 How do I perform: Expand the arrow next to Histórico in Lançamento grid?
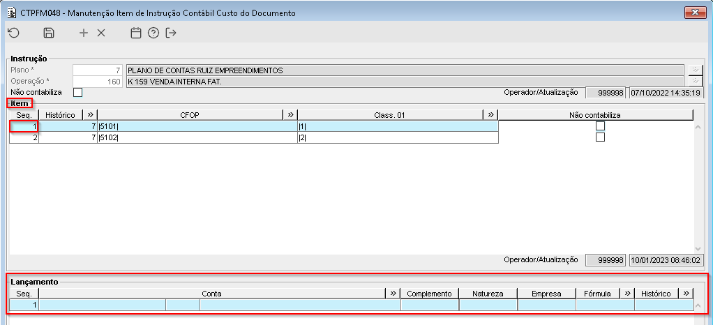[x=686, y=293]
